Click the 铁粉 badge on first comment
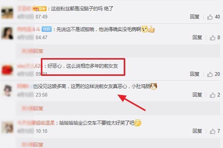 pos(40,9)
